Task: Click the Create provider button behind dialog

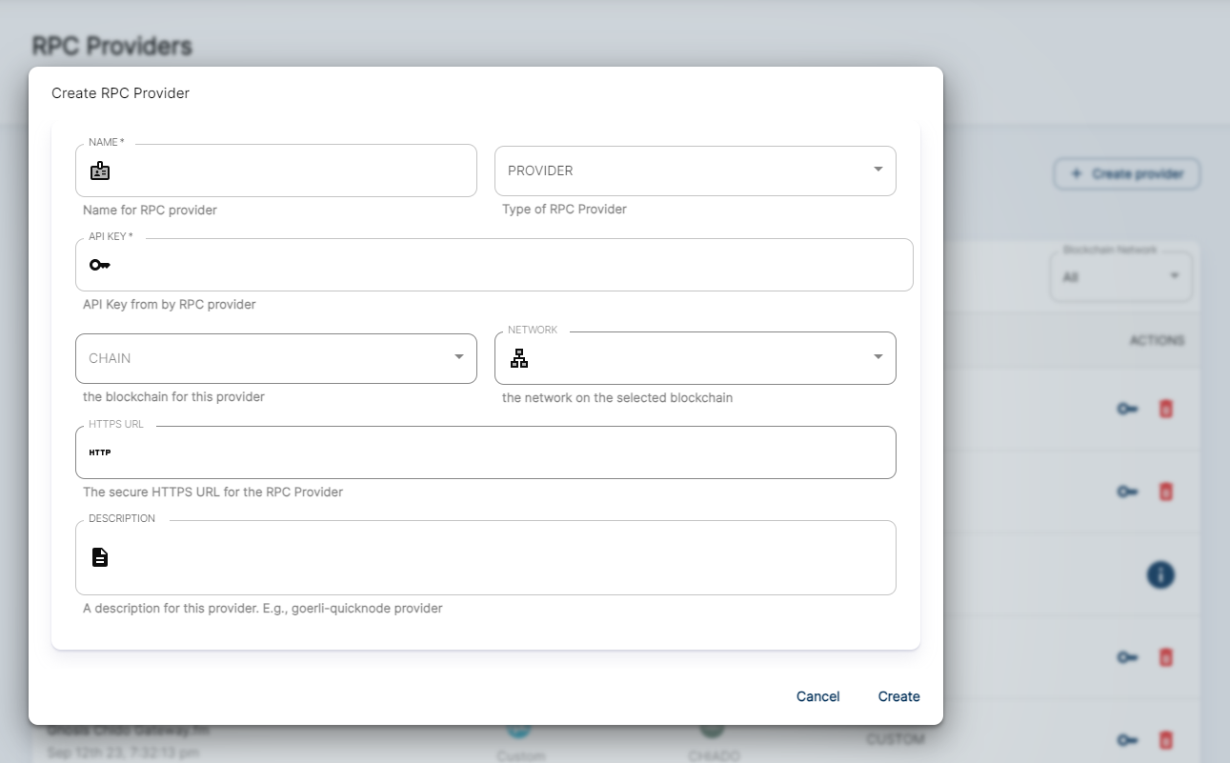Action: [x=1126, y=174]
